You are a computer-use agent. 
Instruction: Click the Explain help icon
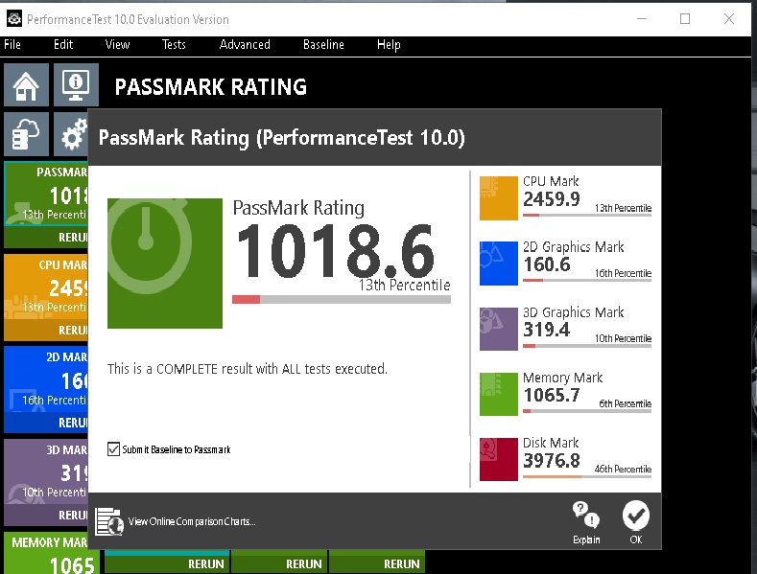point(586,521)
